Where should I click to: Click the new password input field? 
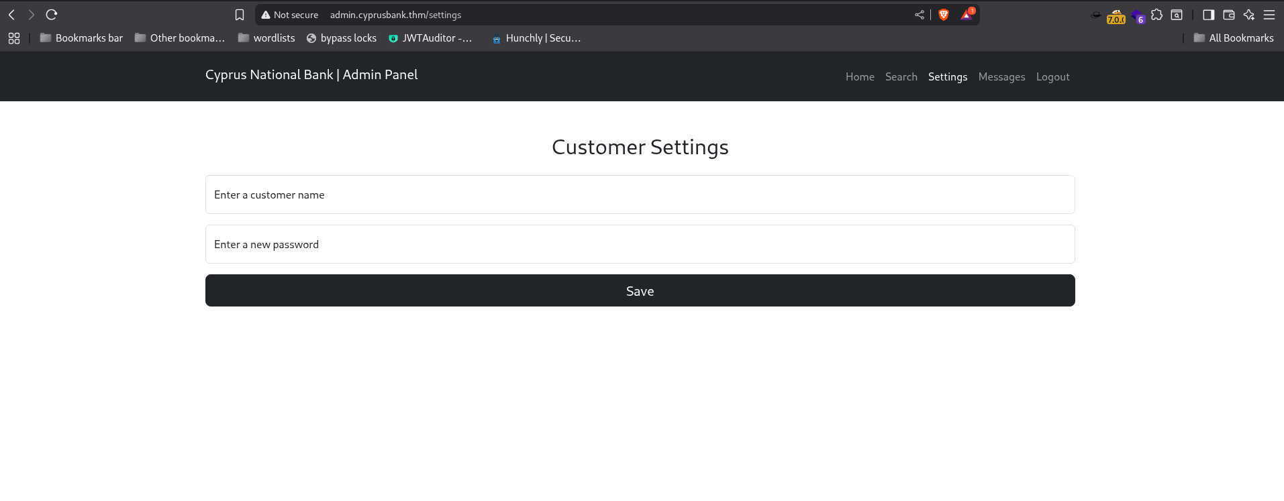[640, 244]
